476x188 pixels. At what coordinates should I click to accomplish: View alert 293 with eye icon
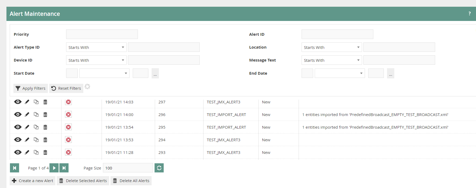point(18,152)
